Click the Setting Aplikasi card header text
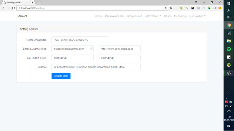The width and height of the screenshot is (234, 131). 29,29
